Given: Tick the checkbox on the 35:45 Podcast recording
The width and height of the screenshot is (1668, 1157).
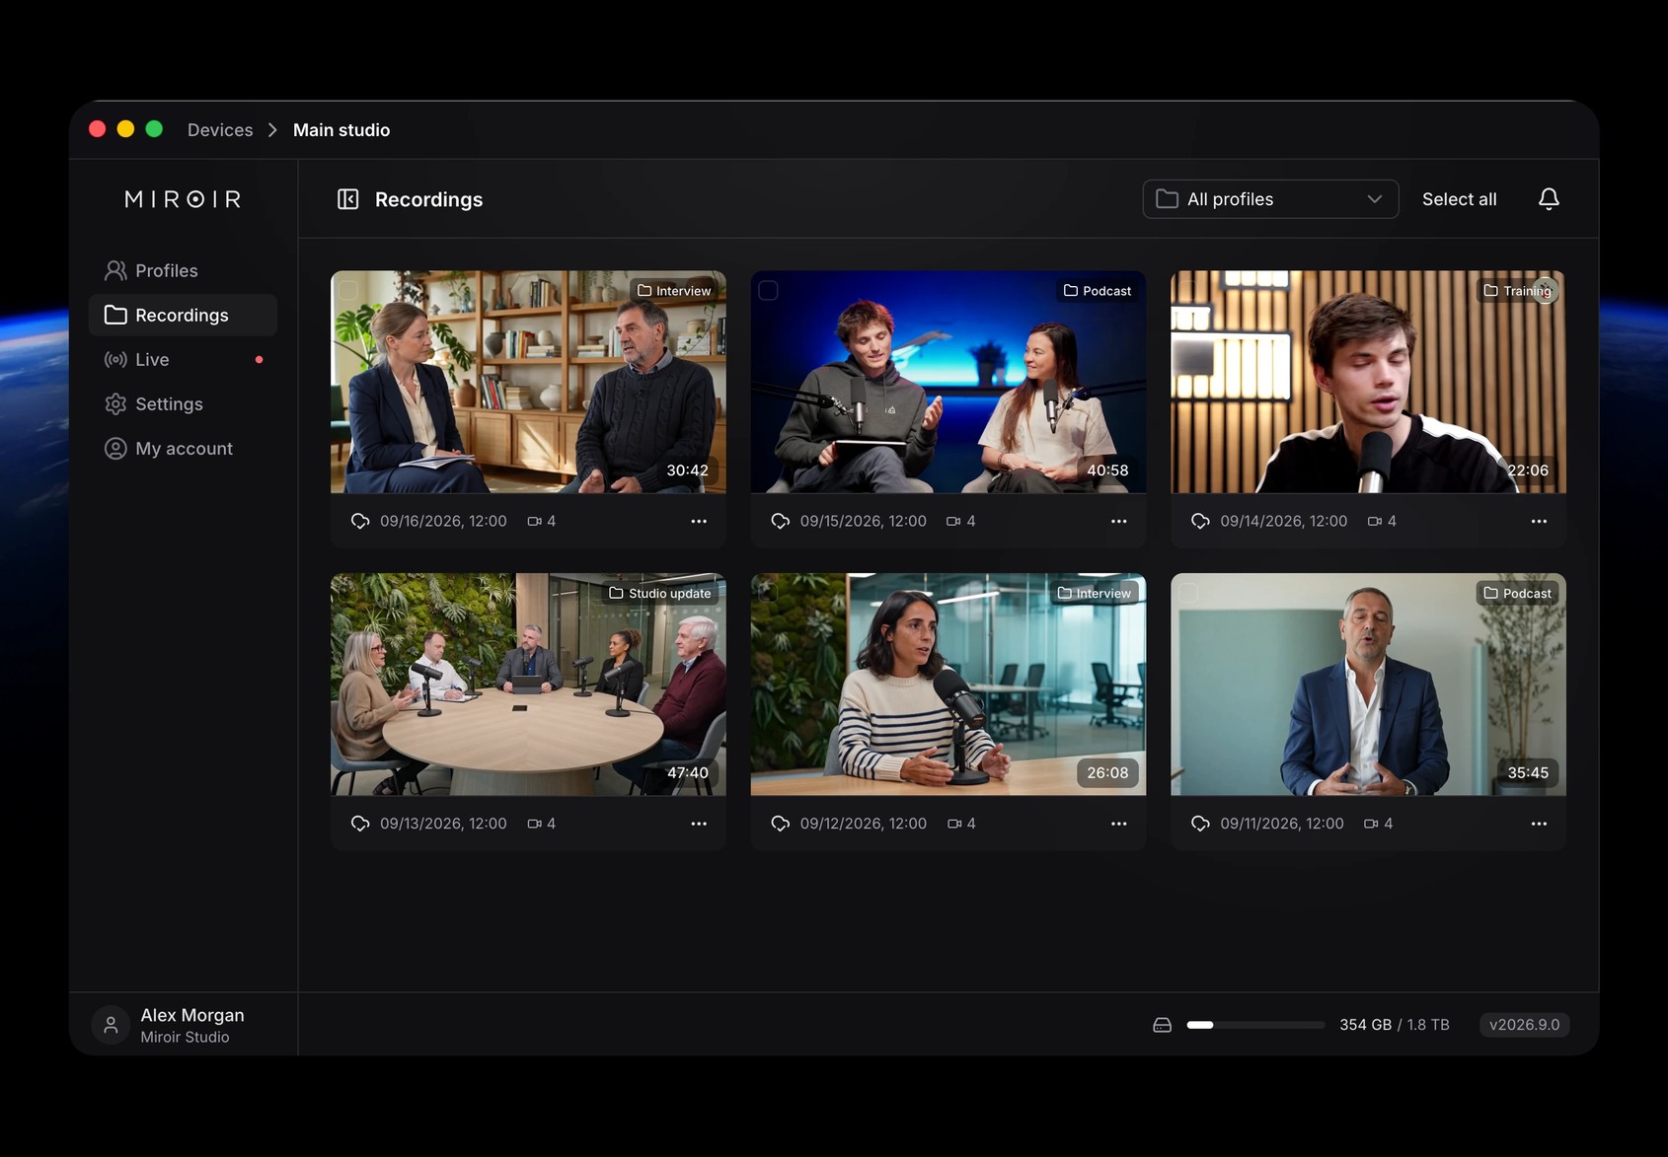Looking at the screenshot, I should [1188, 593].
